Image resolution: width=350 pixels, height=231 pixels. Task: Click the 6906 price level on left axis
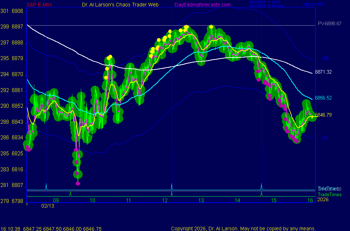[x=17, y=11]
